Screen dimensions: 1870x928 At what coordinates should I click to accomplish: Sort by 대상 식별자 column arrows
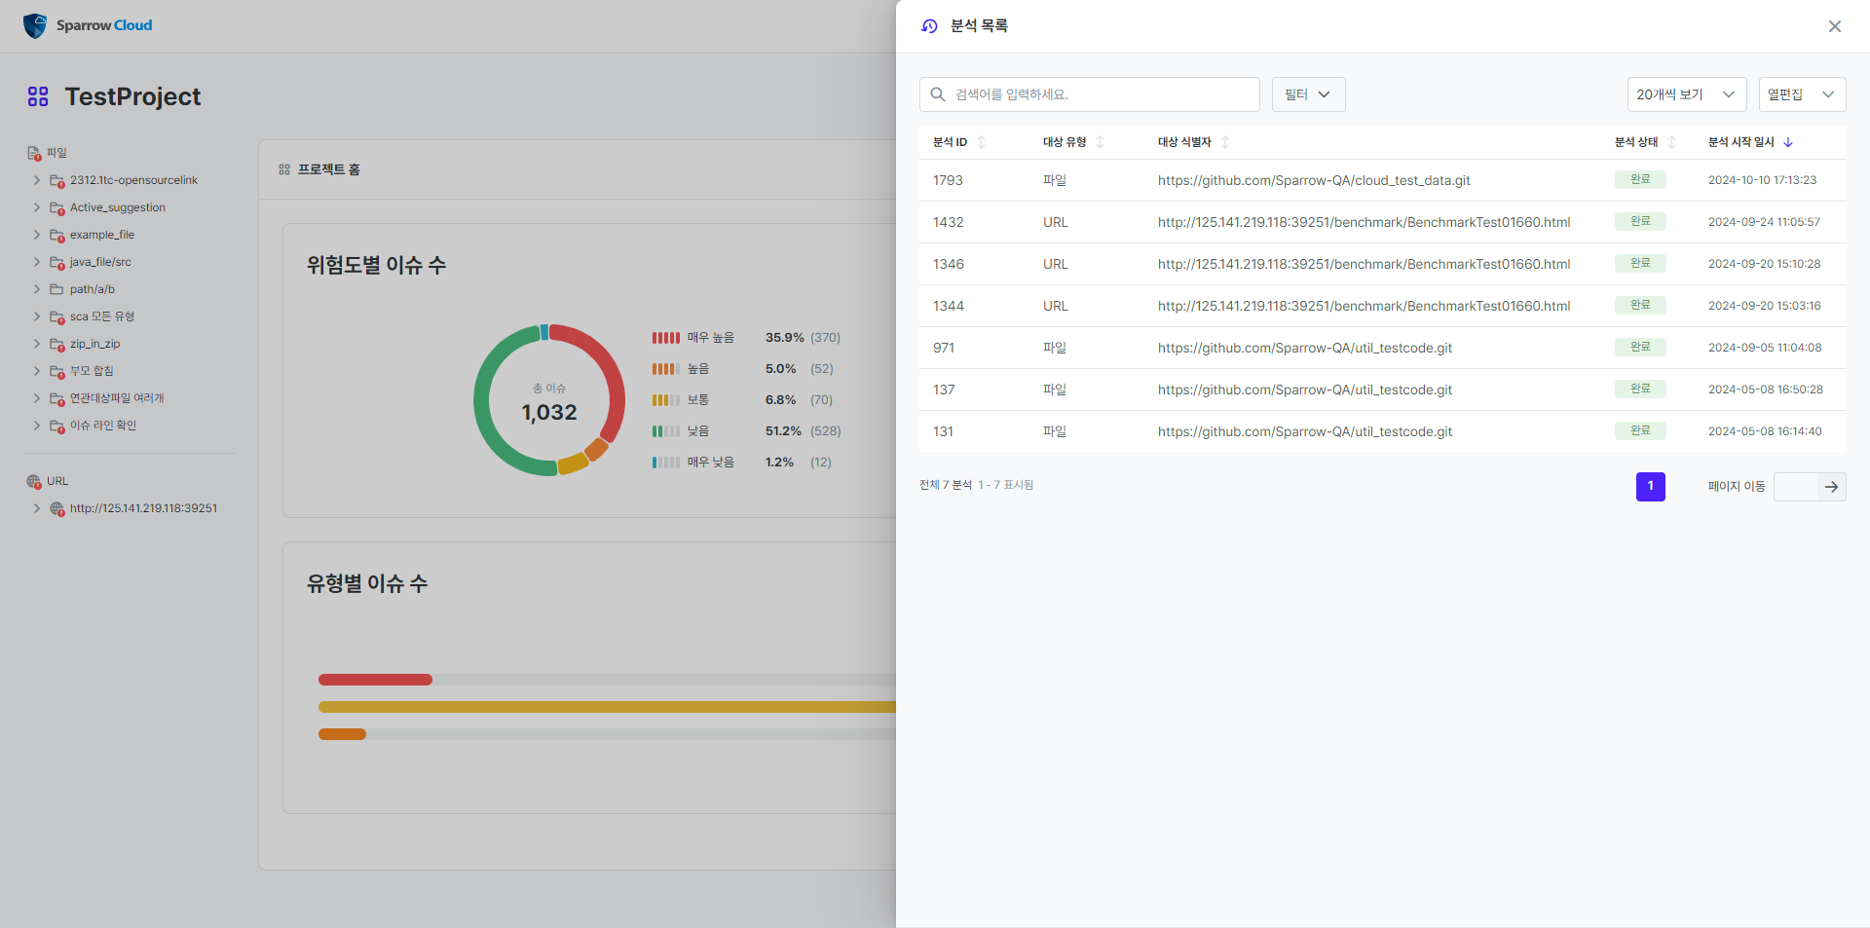(1225, 142)
